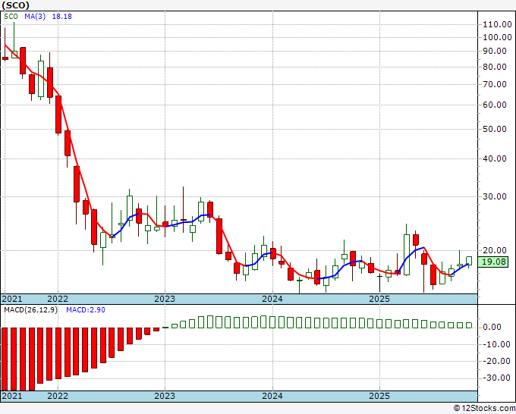
Task: Click 2023 on the MACD panel time axis
Action: coord(165,396)
